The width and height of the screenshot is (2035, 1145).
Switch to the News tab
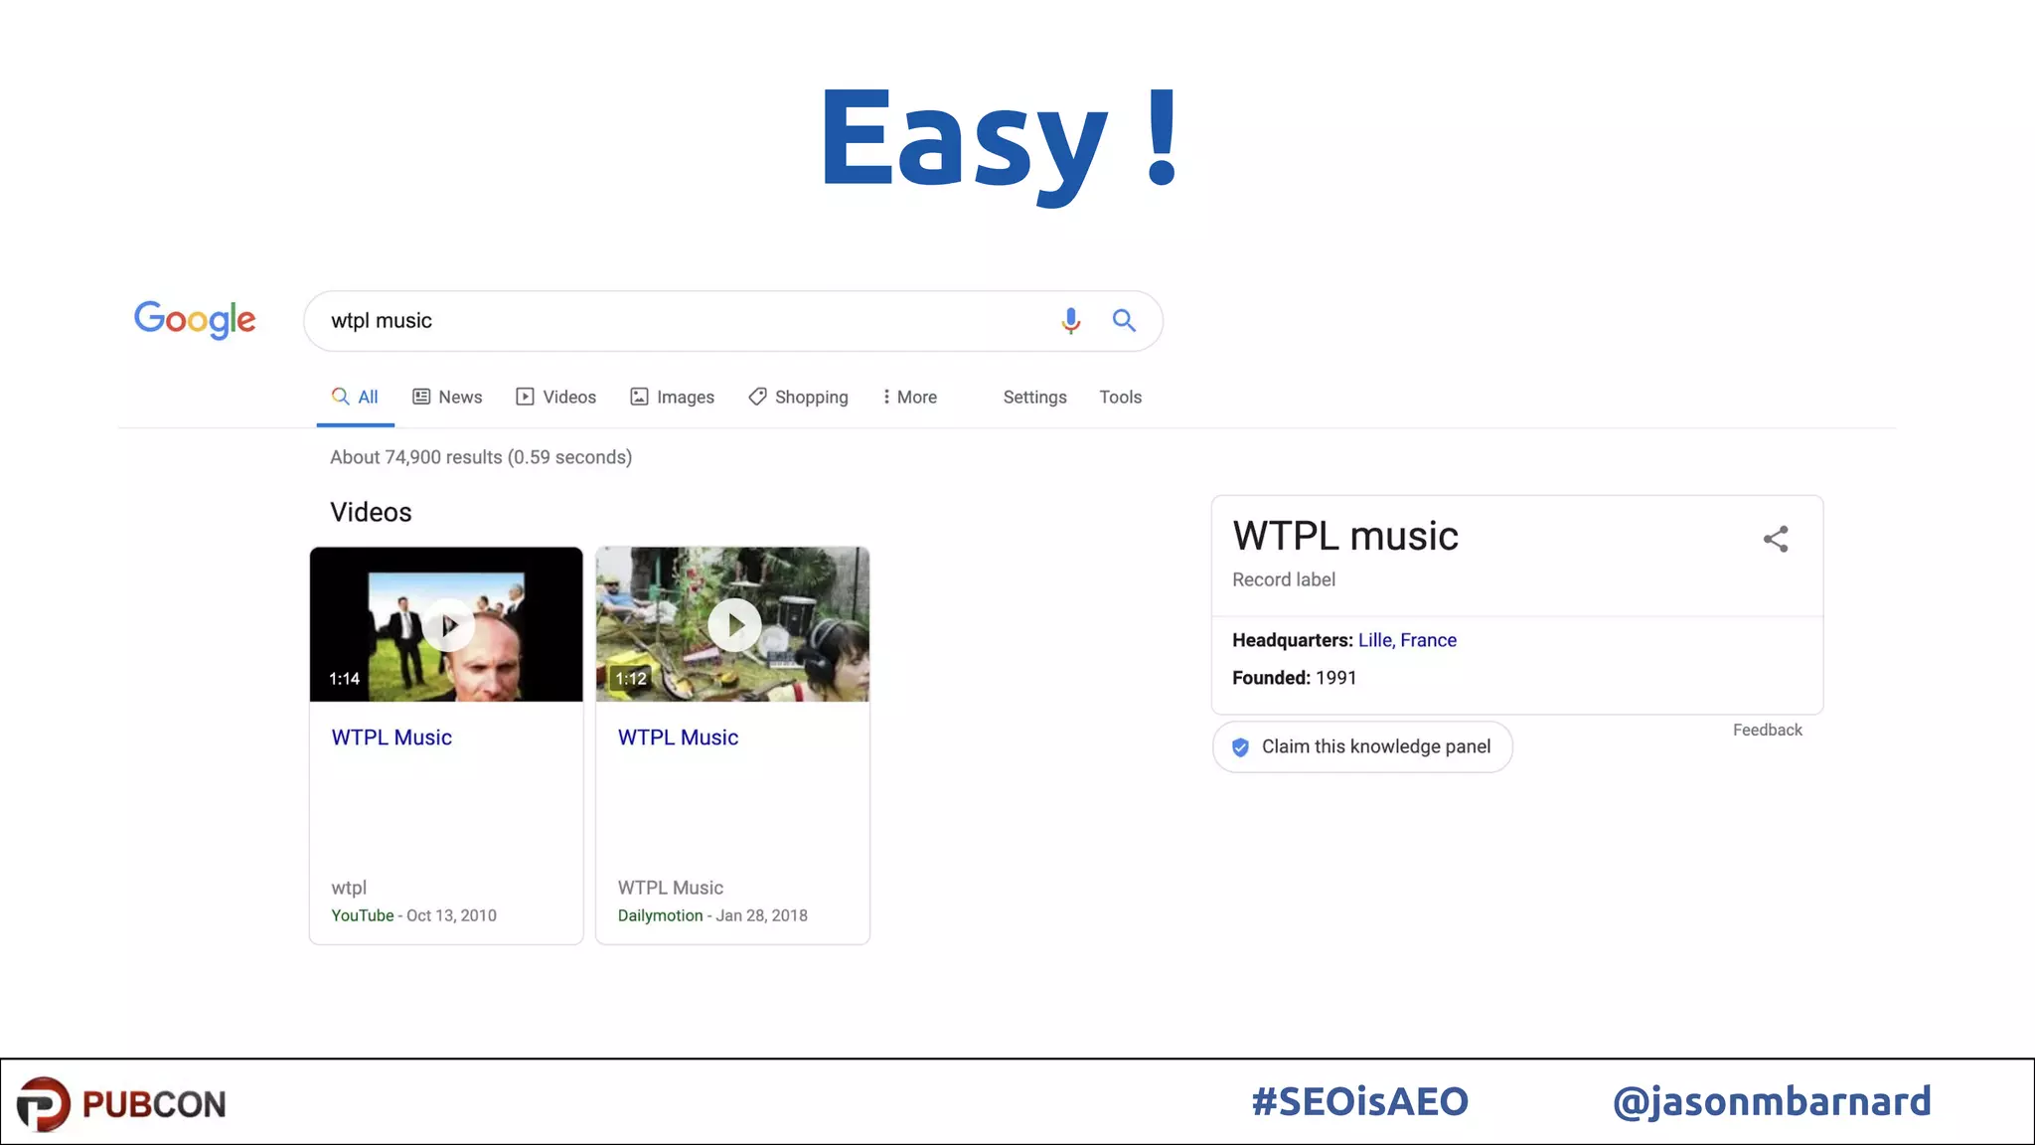(448, 397)
